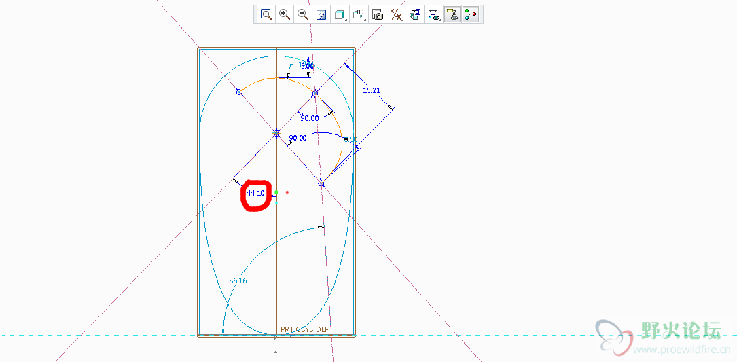Select the sketch point at the orange arc's bottom end

point(321,183)
